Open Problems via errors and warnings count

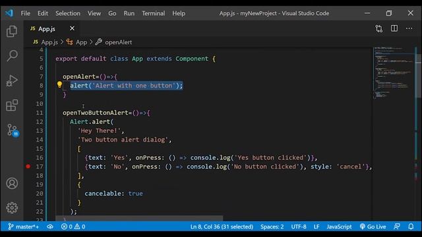coord(73,226)
